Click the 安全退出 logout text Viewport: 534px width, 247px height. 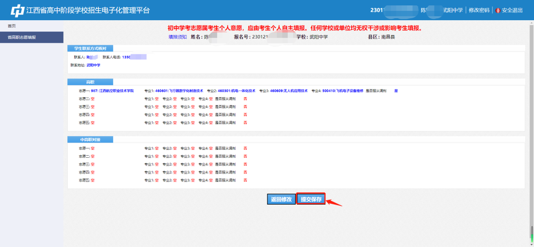point(512,10)
